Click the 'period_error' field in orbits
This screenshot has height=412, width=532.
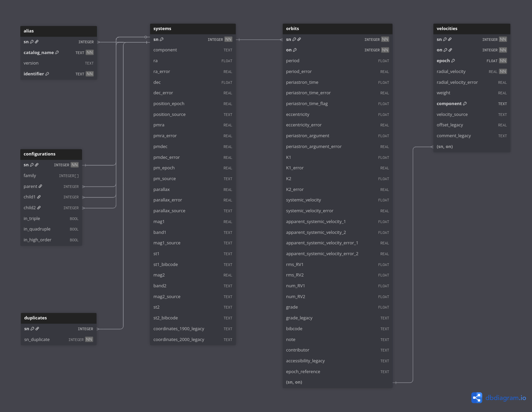pyautogui.click(x=337, y=72)
